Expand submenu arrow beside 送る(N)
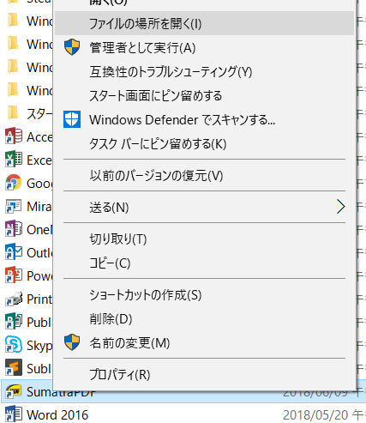The image size is (366, 423). coord(340,207)
